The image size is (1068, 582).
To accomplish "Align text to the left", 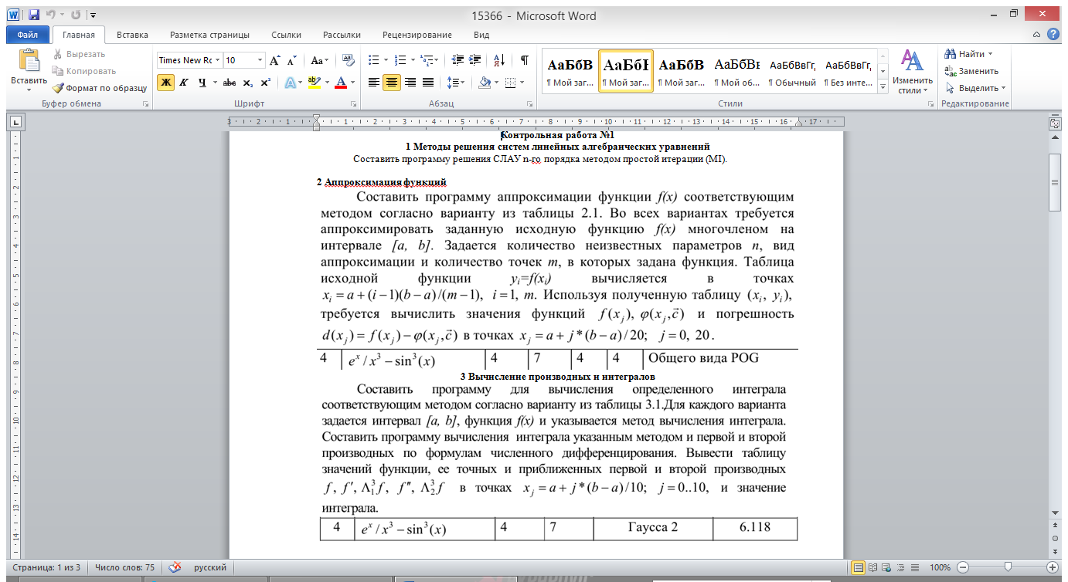I will pos(374,83).
